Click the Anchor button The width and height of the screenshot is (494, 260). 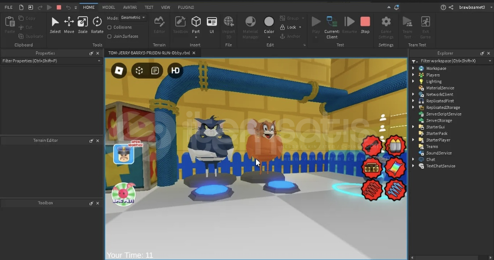[290, 36]
